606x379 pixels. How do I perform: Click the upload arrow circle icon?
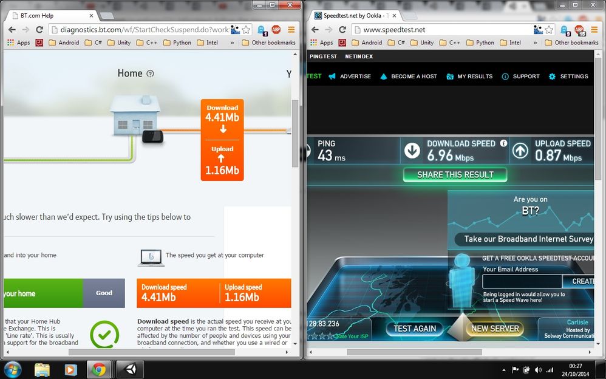[520, 151]
